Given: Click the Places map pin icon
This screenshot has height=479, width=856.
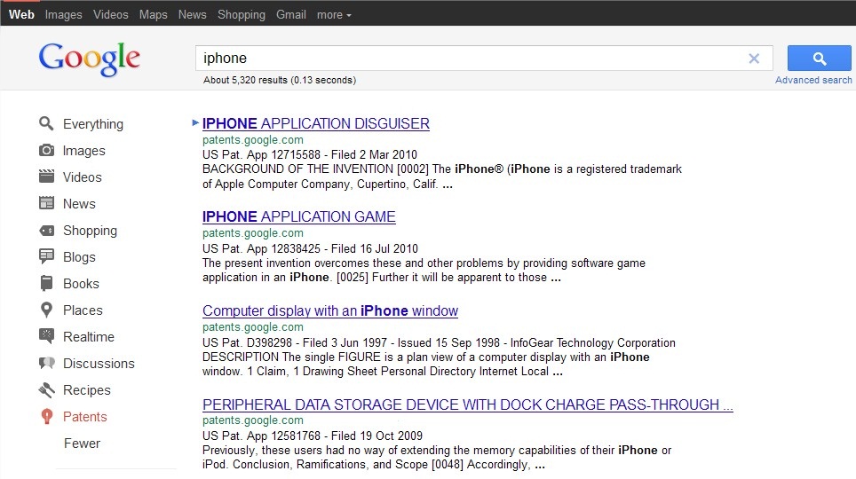Looking at the screenshot, I should click(x=46, y=310).
